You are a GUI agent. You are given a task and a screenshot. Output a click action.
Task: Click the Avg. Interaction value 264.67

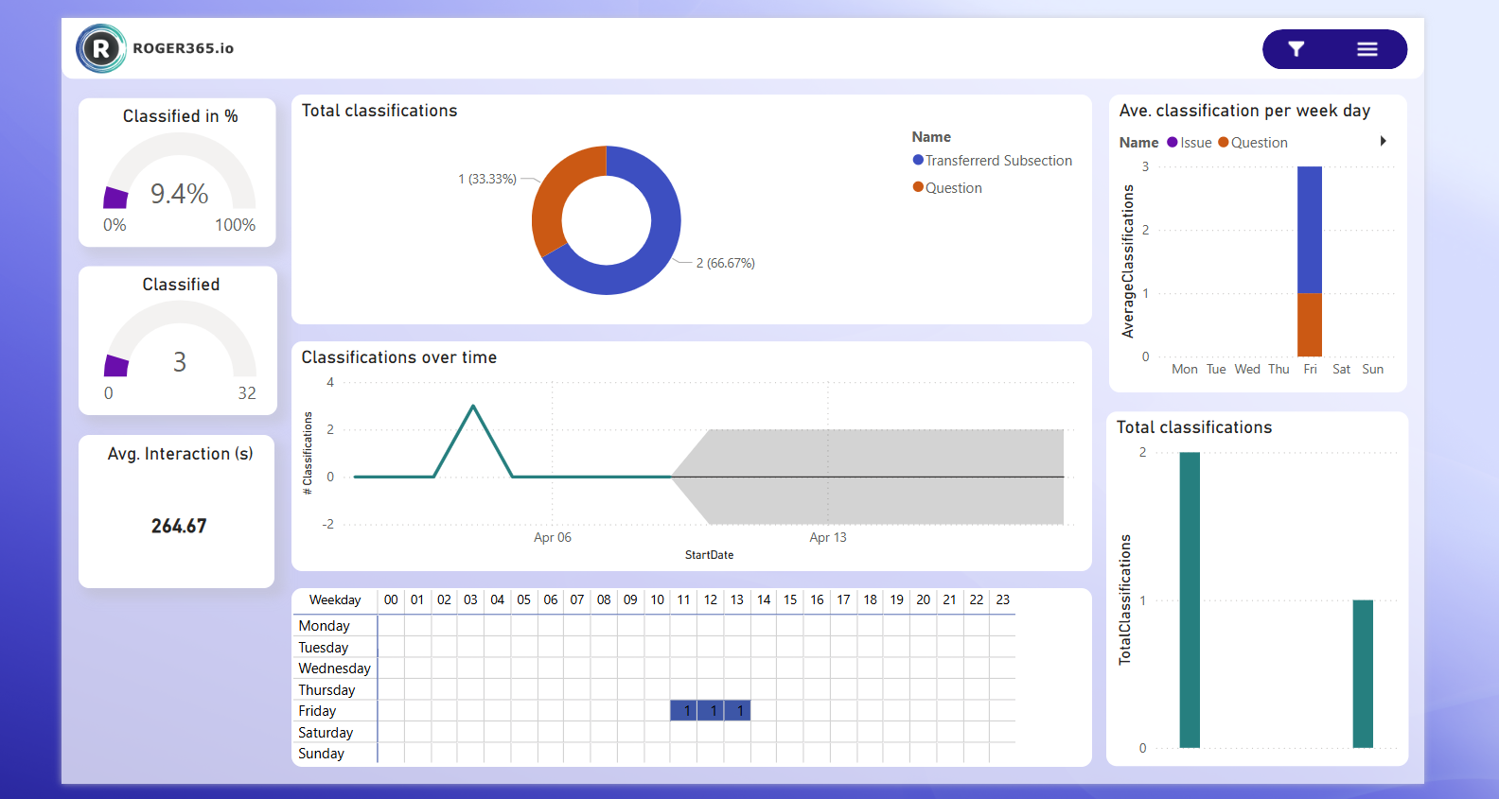[179, 526]
